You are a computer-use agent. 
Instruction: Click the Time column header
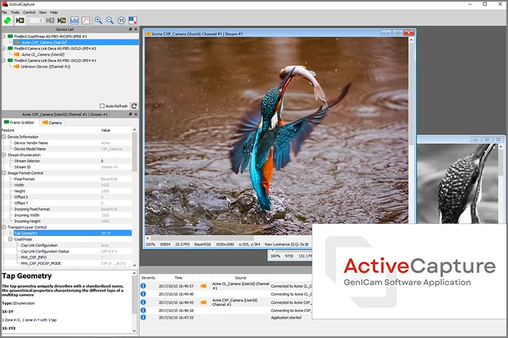tap(178, 278)
